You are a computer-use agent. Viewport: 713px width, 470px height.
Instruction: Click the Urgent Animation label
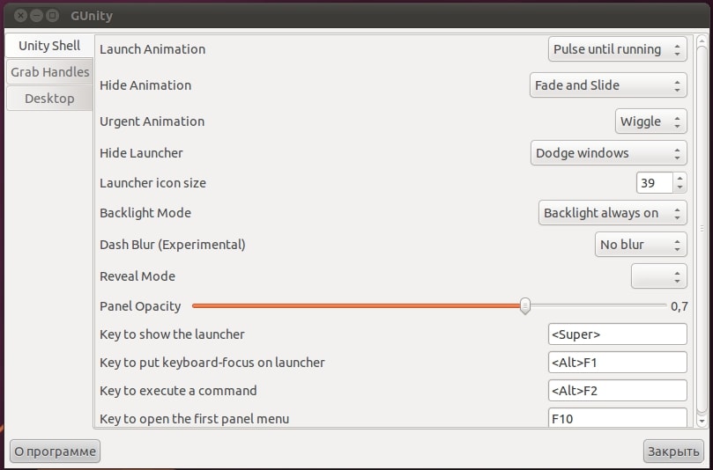pyautogui.click(x=152, y=121)
